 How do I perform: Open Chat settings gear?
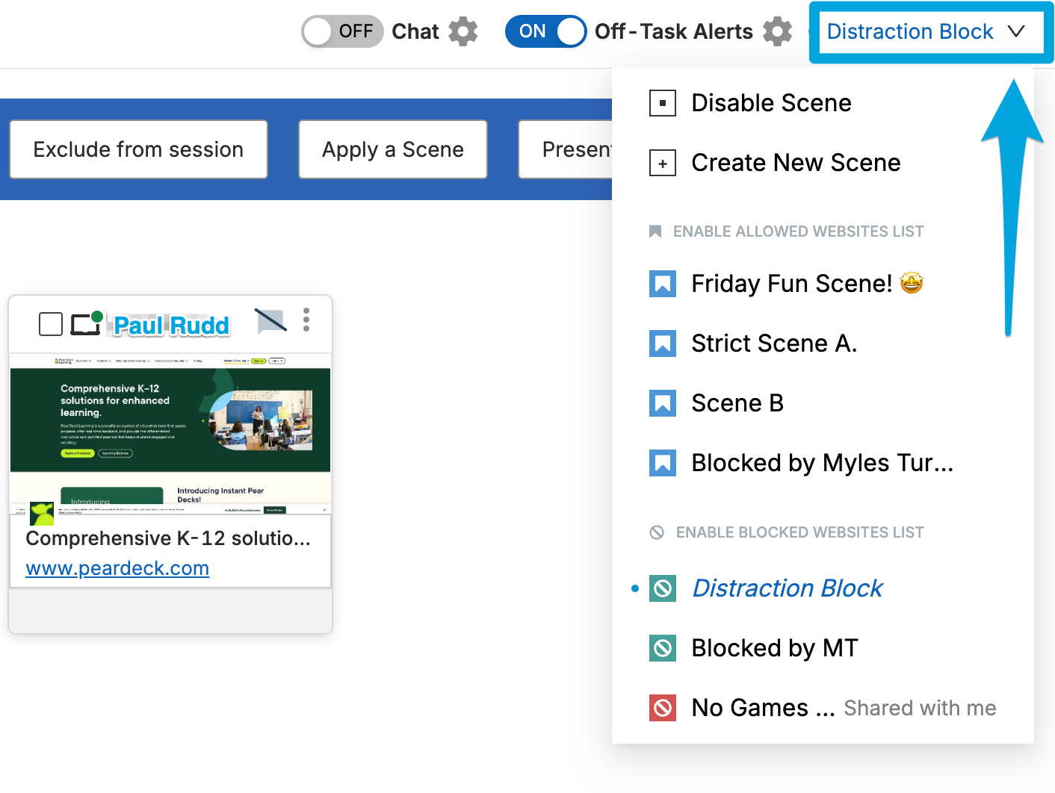coord(463,31)
